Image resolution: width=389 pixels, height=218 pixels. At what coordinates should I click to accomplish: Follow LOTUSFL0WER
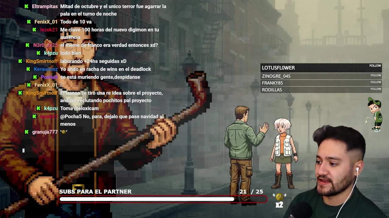pos(375,66)
